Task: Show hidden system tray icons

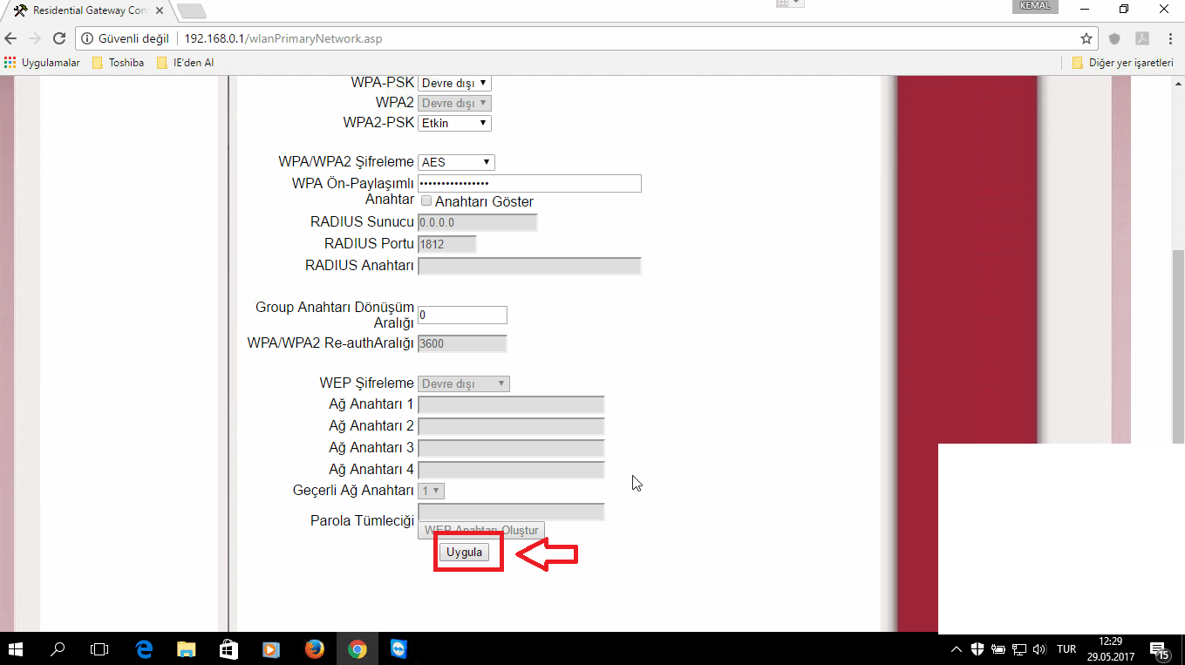Action: point(957,649)
